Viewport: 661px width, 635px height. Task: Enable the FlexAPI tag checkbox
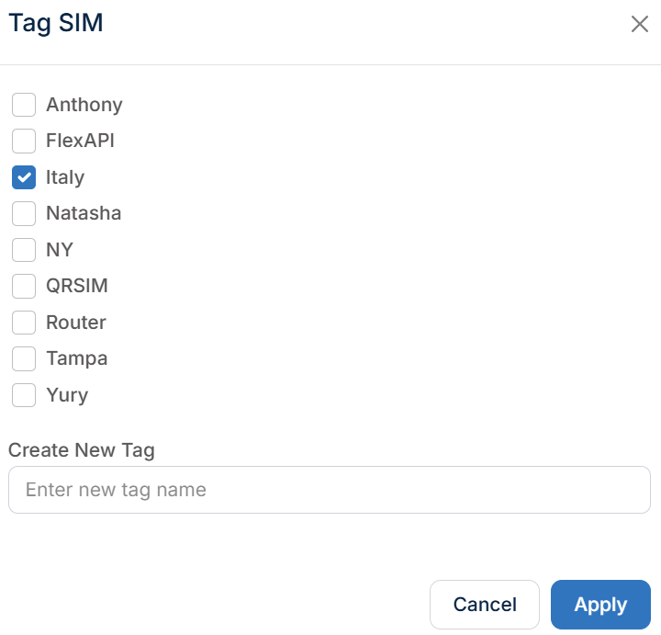tap(24, 141)
